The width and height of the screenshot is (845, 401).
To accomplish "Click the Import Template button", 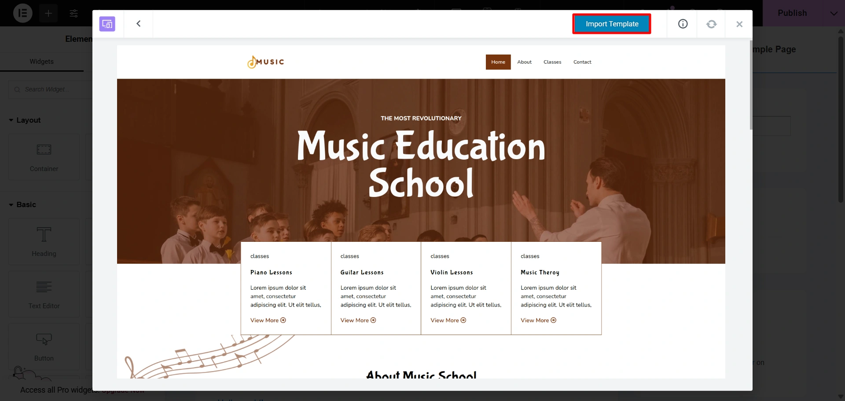I will [x=612, y=24].
